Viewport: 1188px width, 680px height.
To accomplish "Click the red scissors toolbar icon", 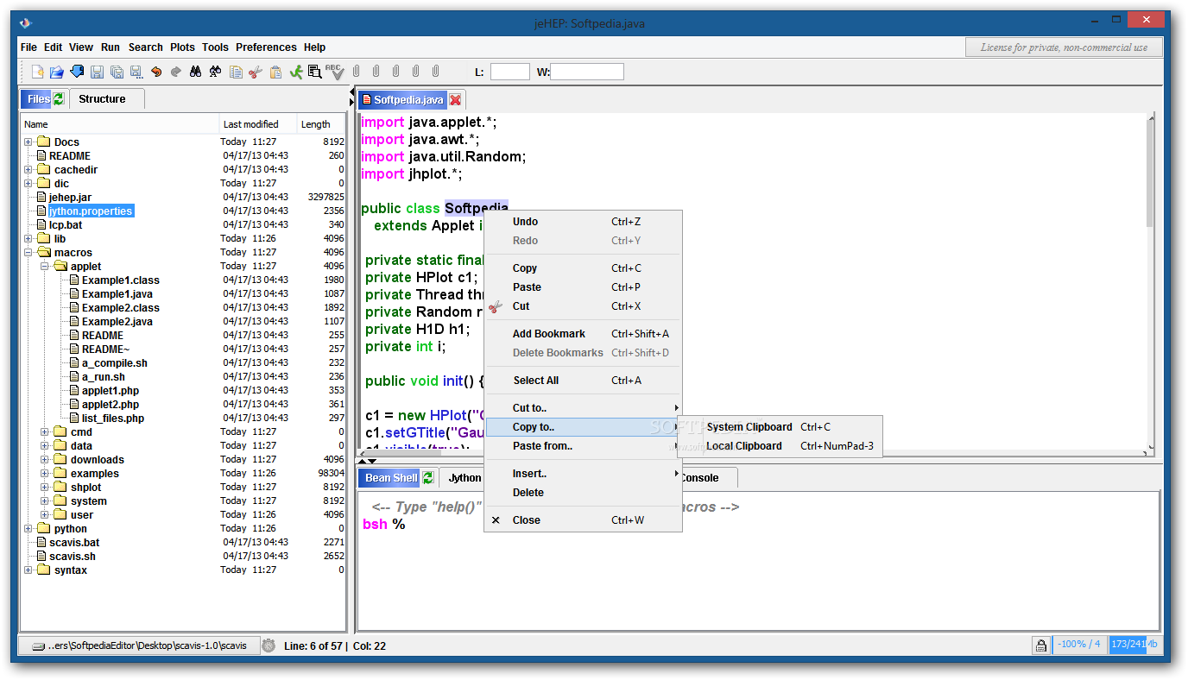I will [256, 72].
